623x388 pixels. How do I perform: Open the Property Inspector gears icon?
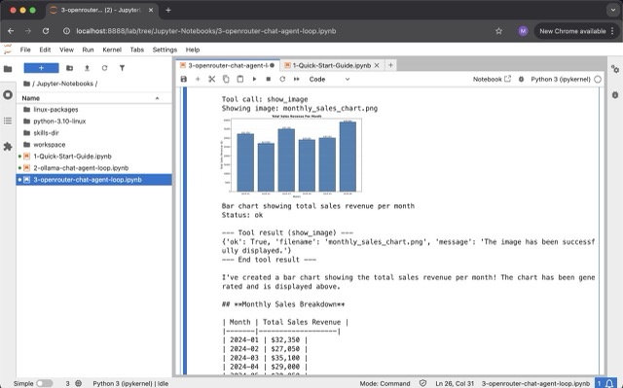click(x=615, y=69)
